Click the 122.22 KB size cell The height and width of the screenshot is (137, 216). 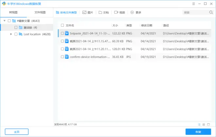pyautogui.click(x=118, y=33)
